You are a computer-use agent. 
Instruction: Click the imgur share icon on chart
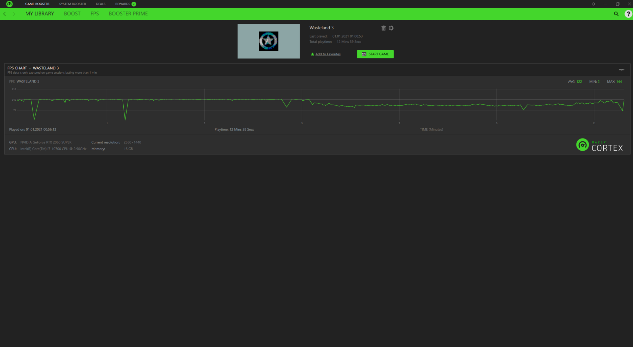(621, 69)
